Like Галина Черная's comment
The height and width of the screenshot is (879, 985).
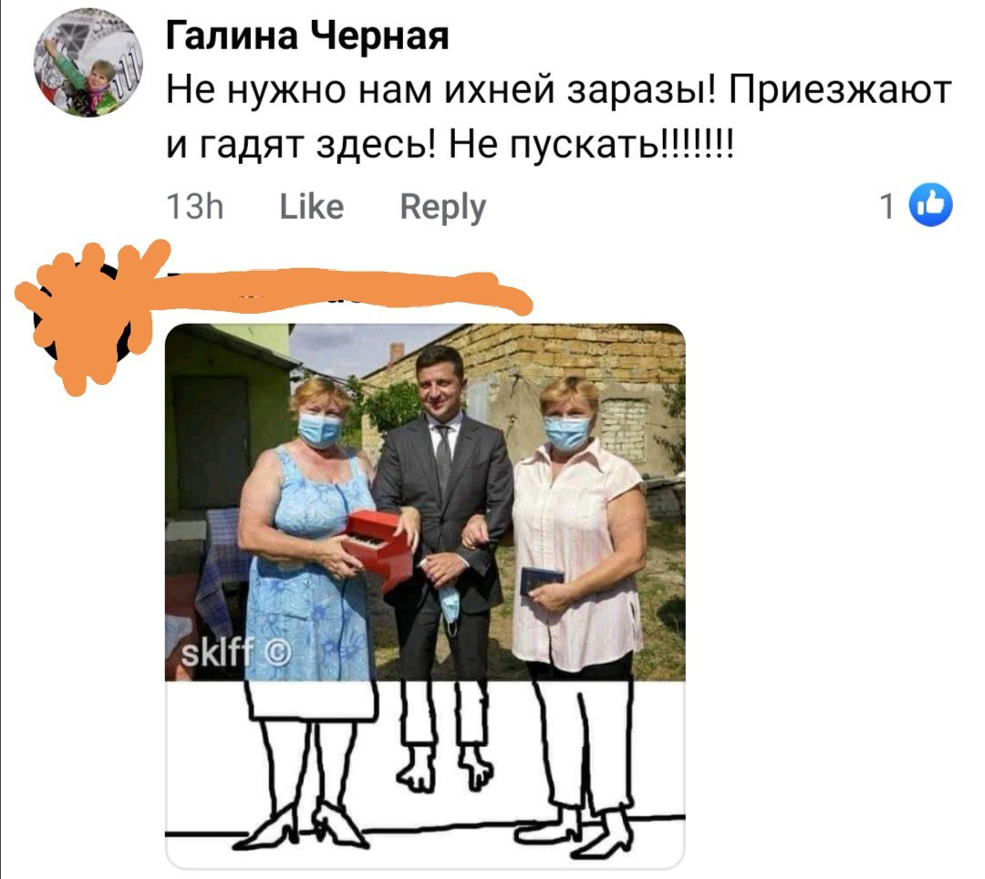tap(312, 207)
